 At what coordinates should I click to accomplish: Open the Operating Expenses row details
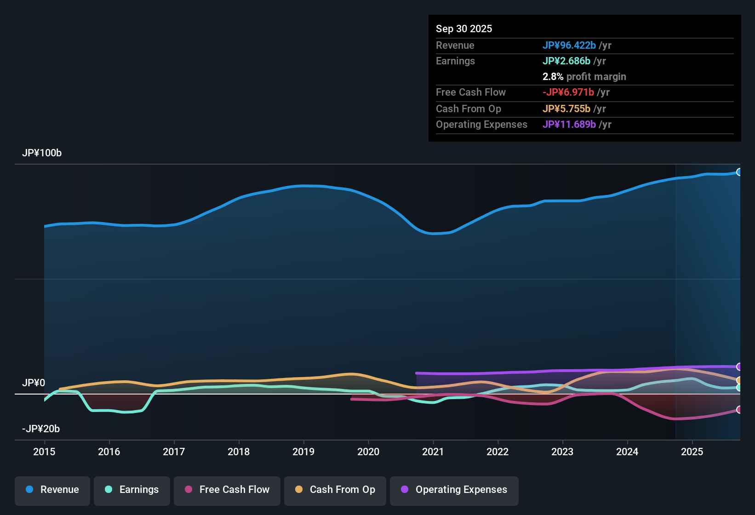coord(481,125)
